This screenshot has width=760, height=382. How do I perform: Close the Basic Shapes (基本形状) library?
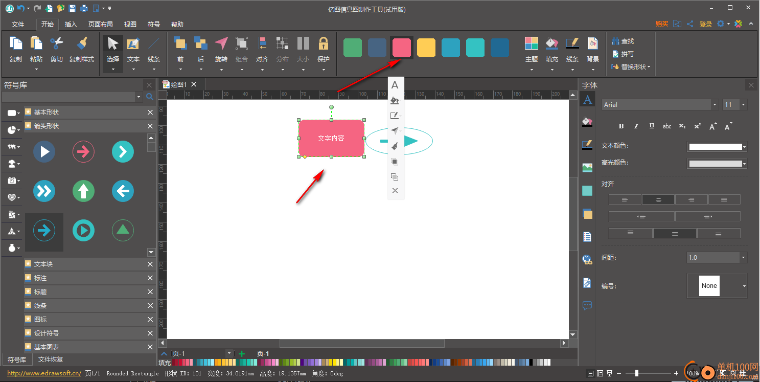[150, 113]
